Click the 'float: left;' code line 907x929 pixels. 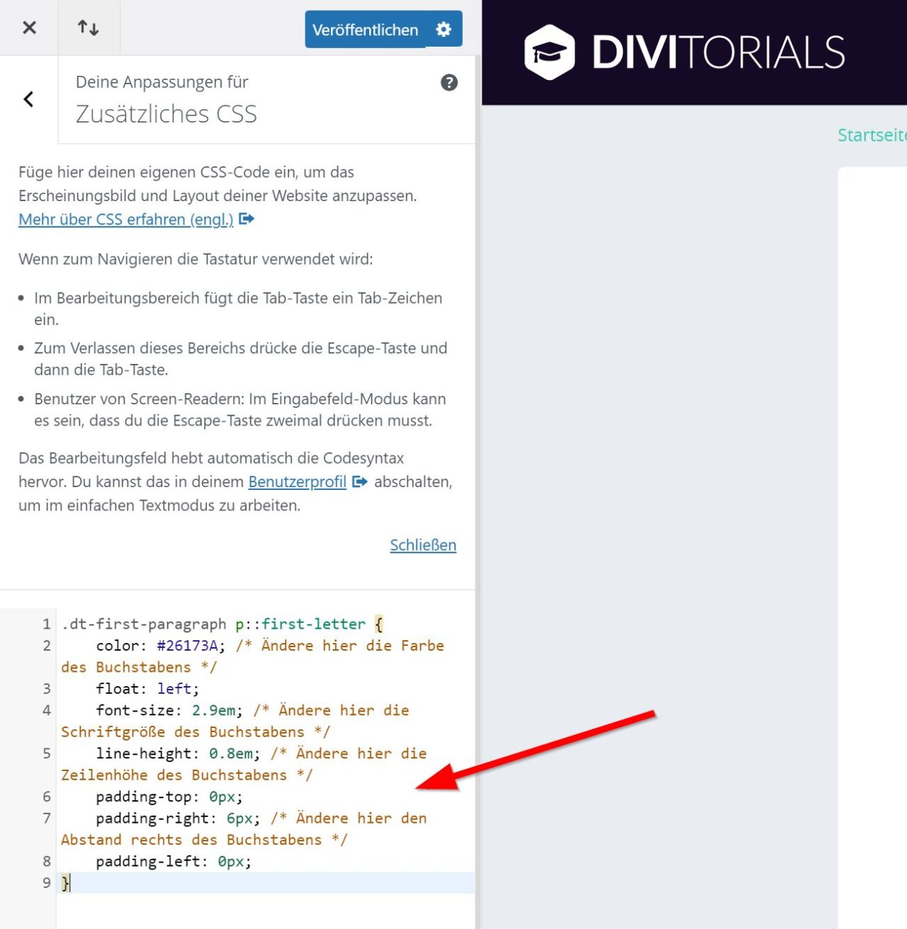pyautogui.click(x=147, y=688)
